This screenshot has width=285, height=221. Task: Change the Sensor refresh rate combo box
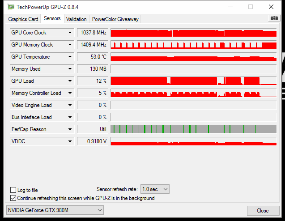pyautogui.click(x=155, y=189)
